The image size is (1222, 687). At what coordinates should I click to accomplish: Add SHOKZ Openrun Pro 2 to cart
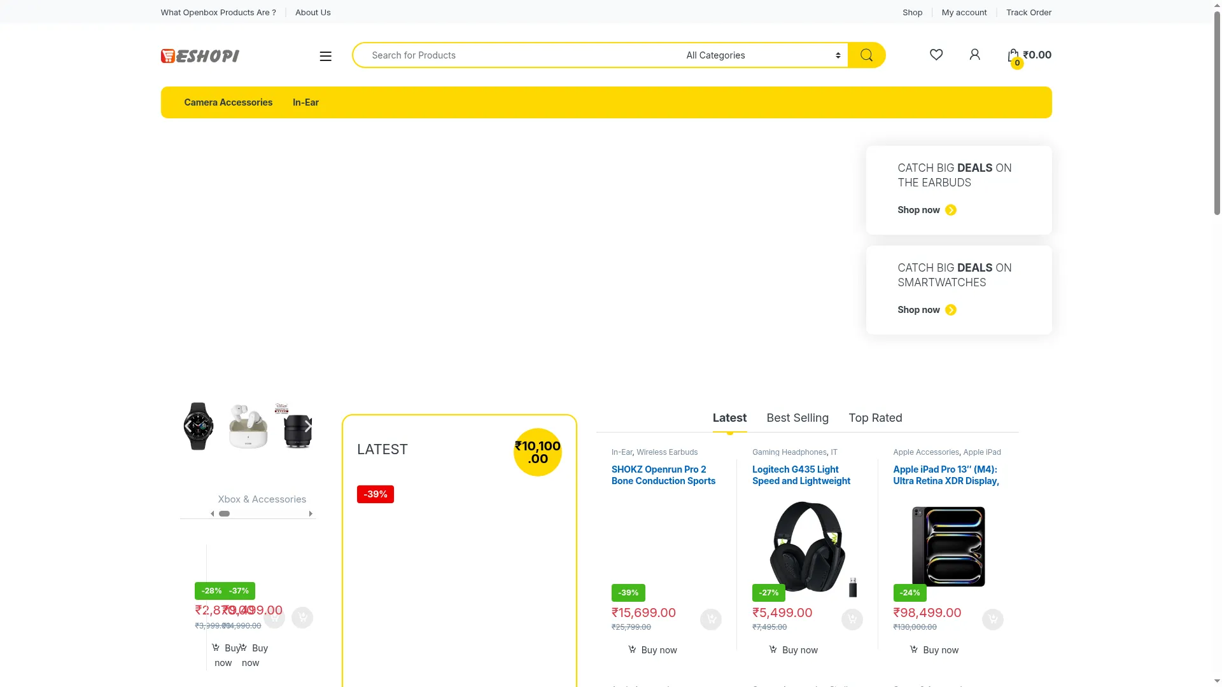[711, 619]
